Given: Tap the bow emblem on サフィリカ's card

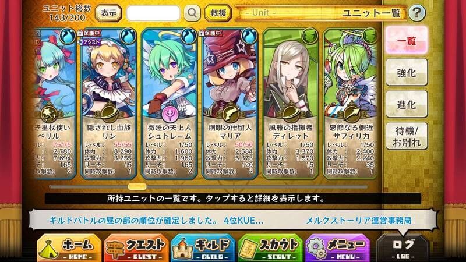Looking at the screenshot, I should (352, 114).
